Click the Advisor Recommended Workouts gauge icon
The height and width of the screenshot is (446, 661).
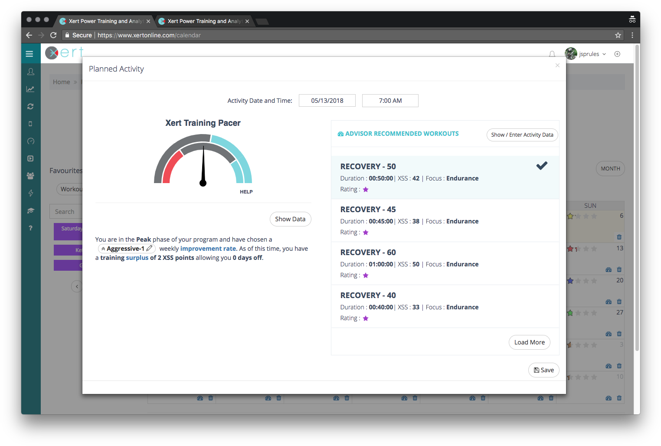tap(340, 134)
